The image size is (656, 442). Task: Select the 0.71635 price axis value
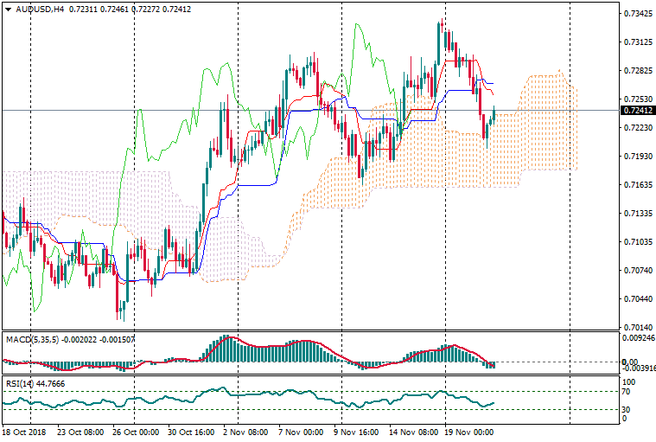click(636, 185)
